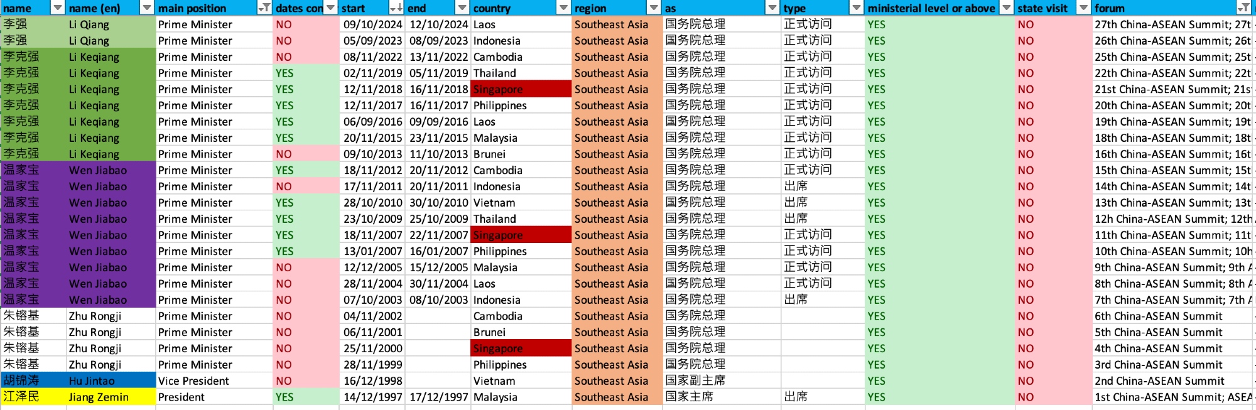Expand the state visit column filter
Image resolution: width=1256 pixels, height=410 pixels.
coord(1083,8)
